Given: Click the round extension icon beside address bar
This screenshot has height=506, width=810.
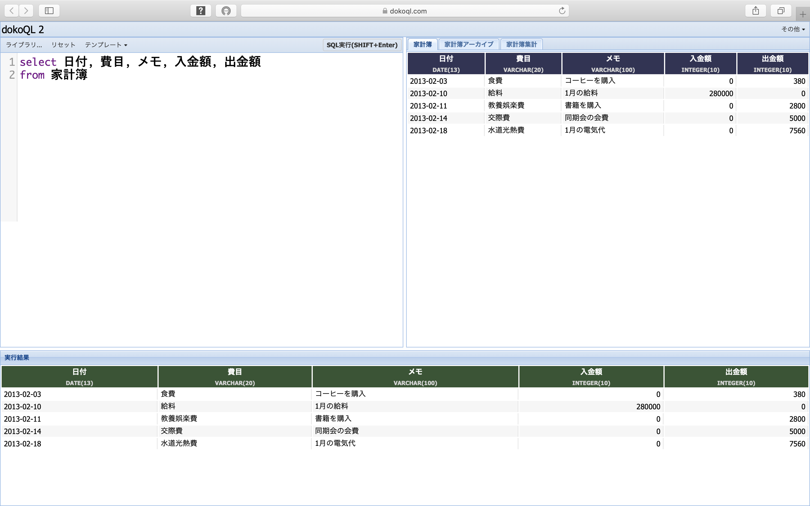Looking at the screenshot, I should (226, 11).
